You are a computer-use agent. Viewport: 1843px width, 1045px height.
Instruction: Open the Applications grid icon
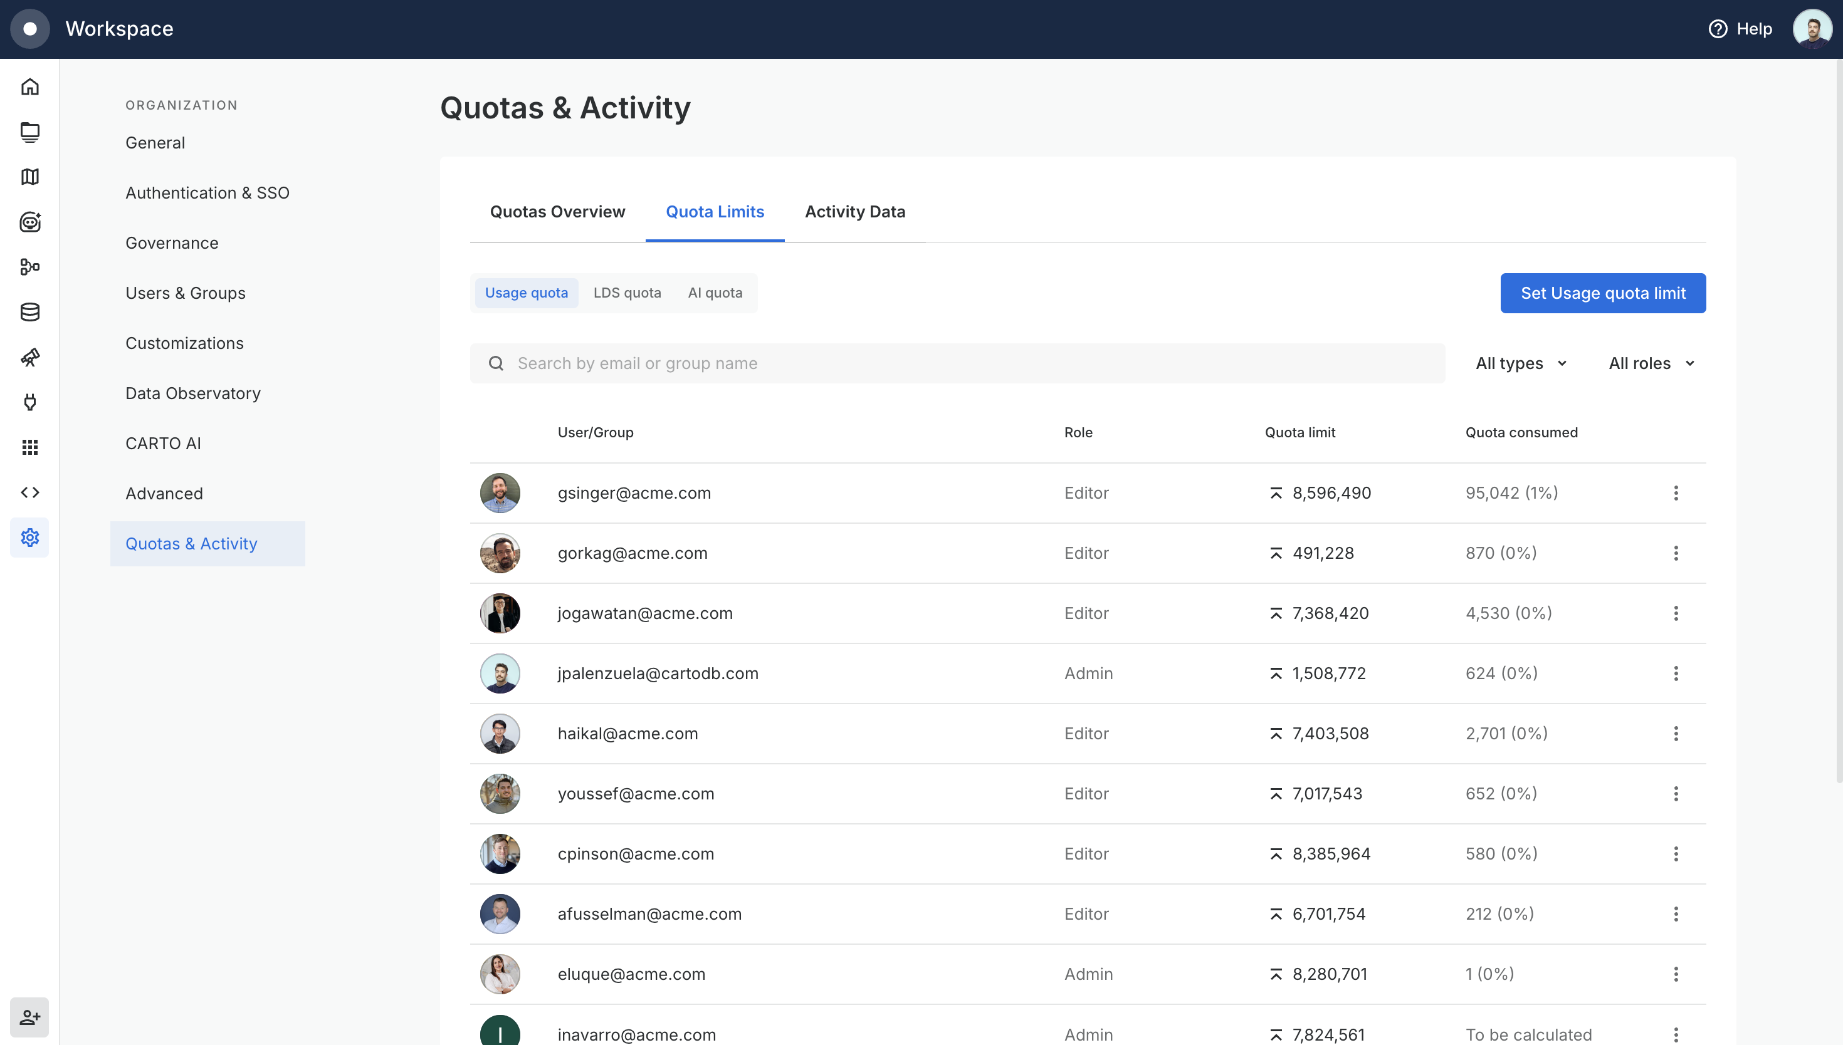29,447
